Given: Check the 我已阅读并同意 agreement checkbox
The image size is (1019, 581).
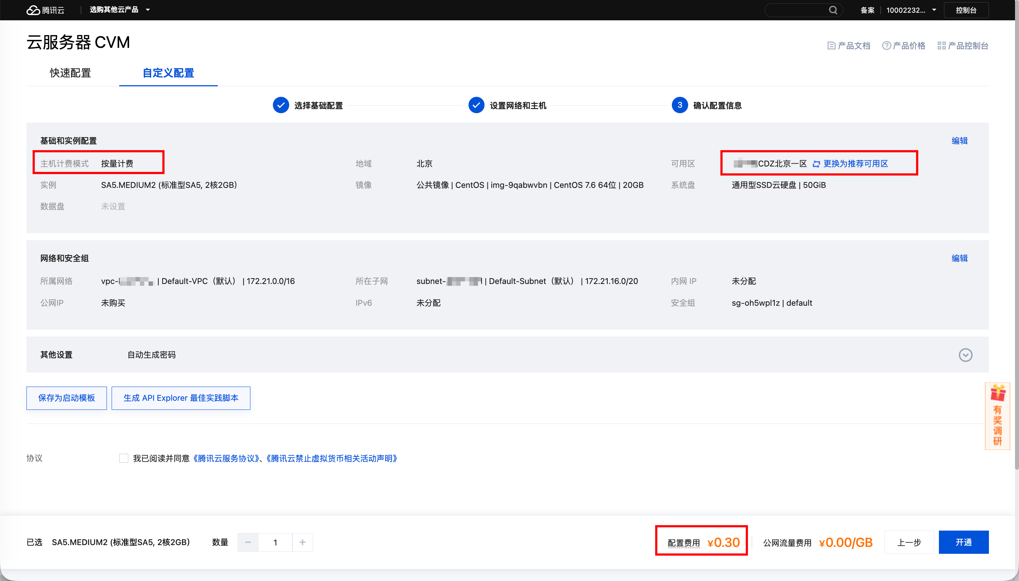Looking at the screenshot, I should click(124, 458).
